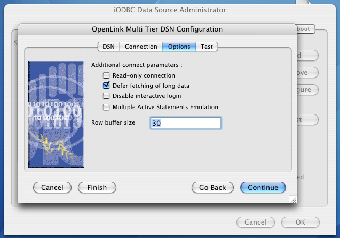Click the OpenLink Multi Tier DSN Configuration title

click(x=157, y=29)
